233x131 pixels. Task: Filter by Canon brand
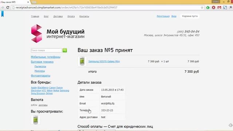[52, 88]
